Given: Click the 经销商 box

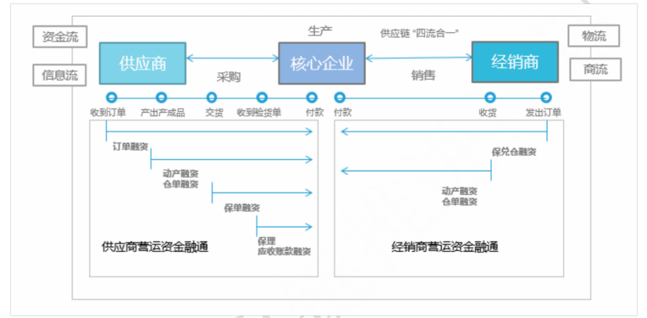Looking at the screenshot, I should click(514, 62).
